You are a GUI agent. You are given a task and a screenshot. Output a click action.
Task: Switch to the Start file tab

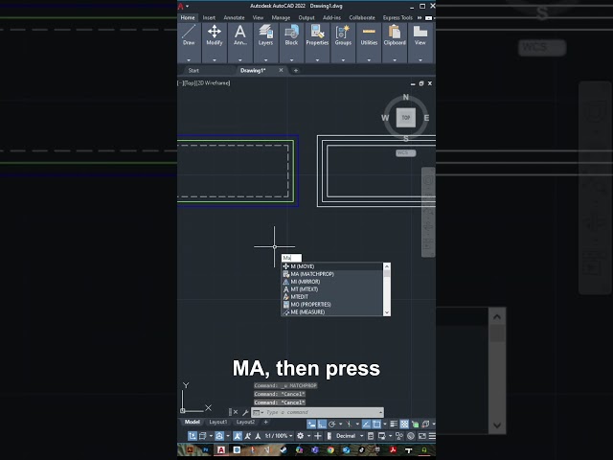[193, 70]
